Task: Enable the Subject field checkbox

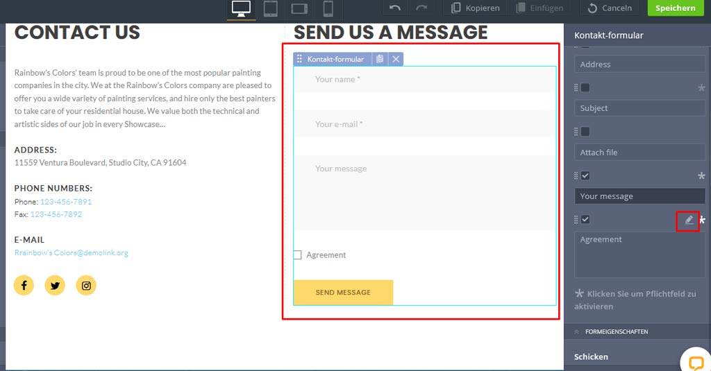Action: click(x=585, y=87)
